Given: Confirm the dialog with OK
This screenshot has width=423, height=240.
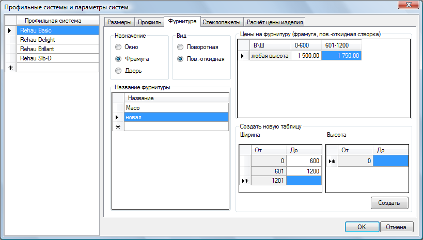Looking at the screenshot, I should click(x=362, y=227).
